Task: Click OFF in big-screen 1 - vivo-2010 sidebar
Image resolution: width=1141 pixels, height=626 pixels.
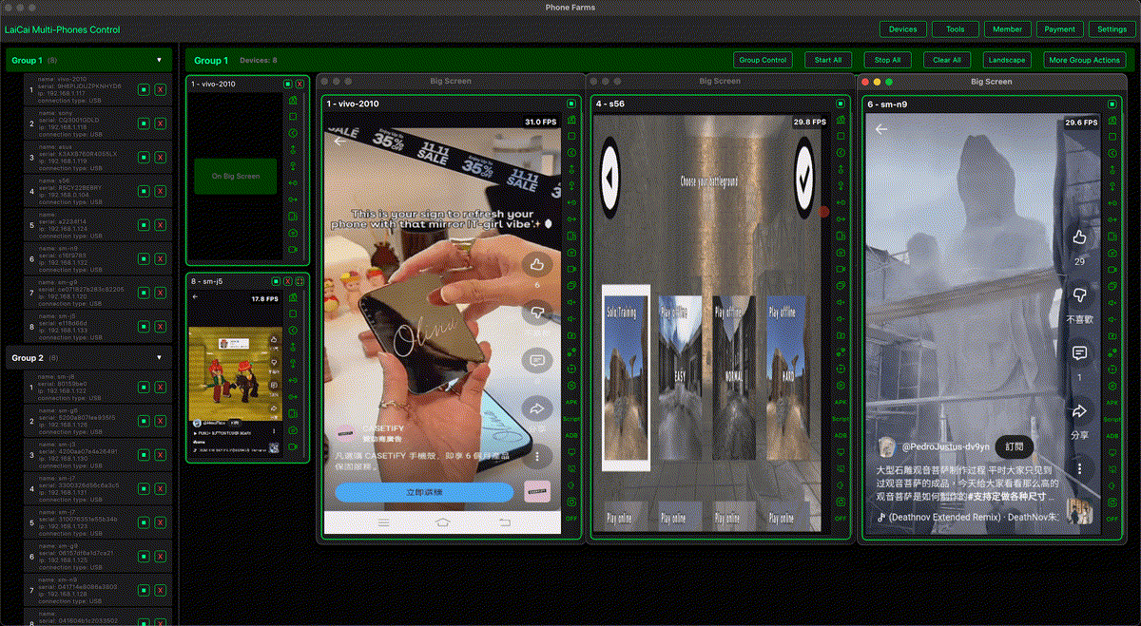Action: pyautogui.click(x=572, y=519)
